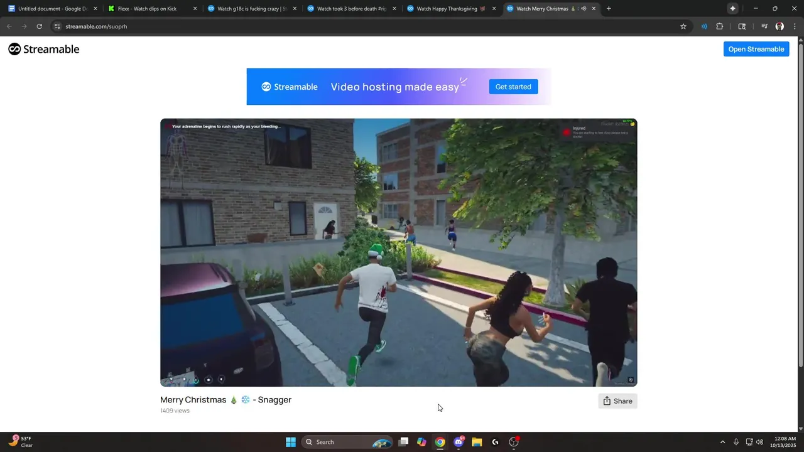Click the site information icon in address bar

pos(57,26)
